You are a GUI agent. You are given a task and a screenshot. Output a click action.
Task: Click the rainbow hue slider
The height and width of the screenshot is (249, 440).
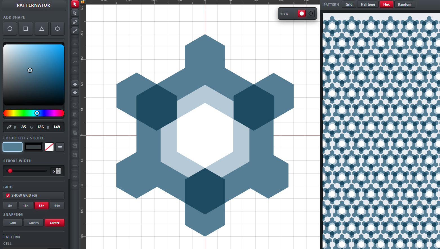pyautogui.click(x=34, y=113)
